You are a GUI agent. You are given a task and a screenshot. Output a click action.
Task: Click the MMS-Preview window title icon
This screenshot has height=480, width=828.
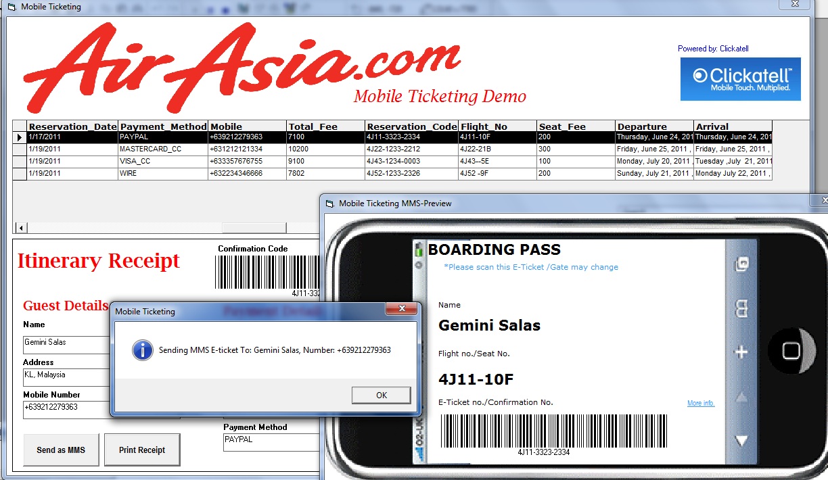(330, 203)
